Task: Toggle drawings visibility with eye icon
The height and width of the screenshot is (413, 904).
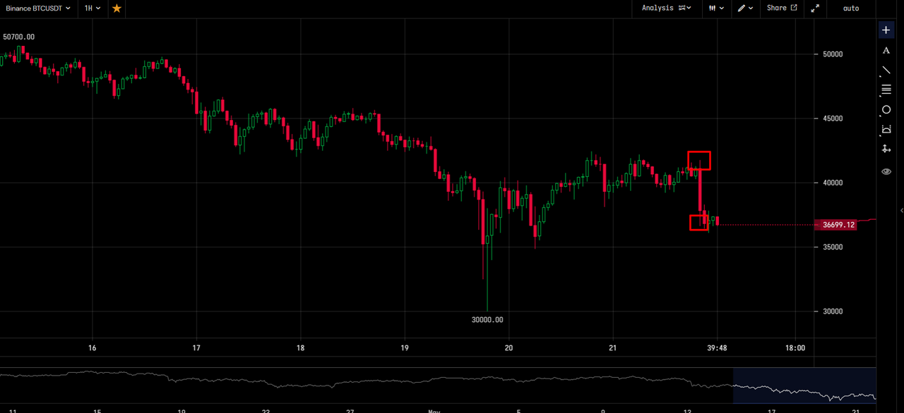Action: pyautogui.click(x=886, y=171)
